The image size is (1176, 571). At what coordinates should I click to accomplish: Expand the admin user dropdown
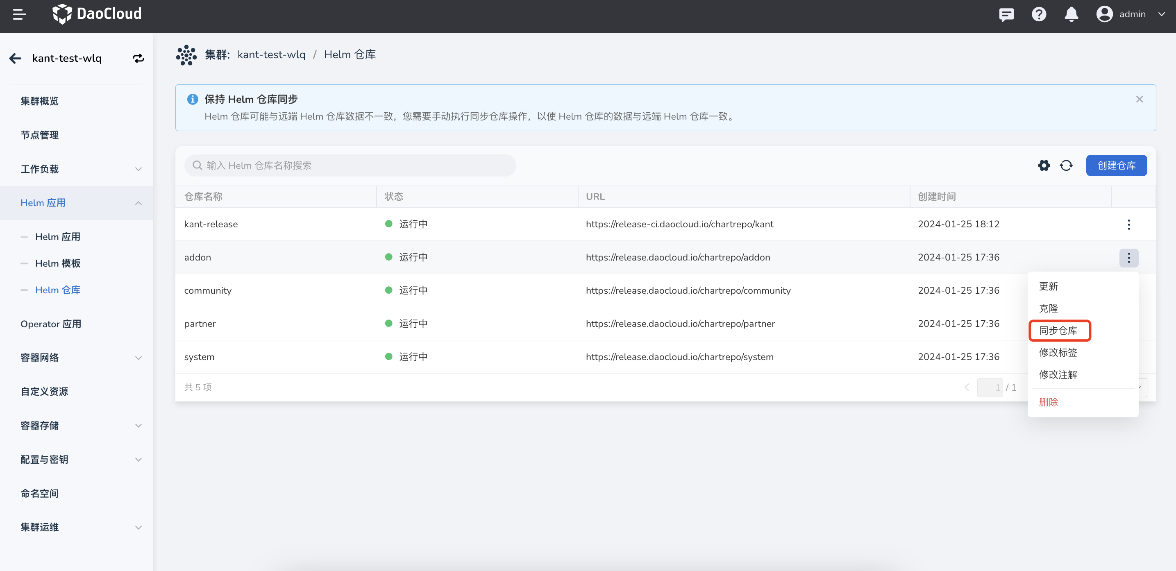[1161, 15]
